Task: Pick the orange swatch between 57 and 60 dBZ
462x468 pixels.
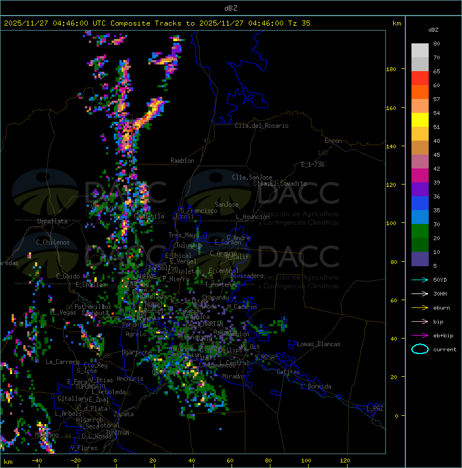Action: pyautogui.click(x=420, y=92)
